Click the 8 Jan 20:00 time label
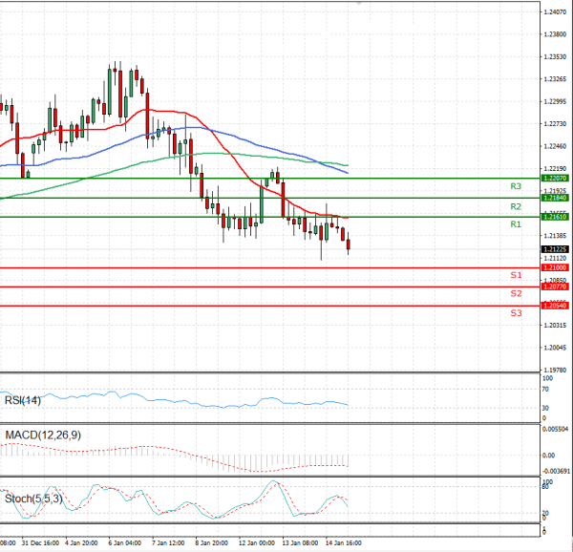 212,543
